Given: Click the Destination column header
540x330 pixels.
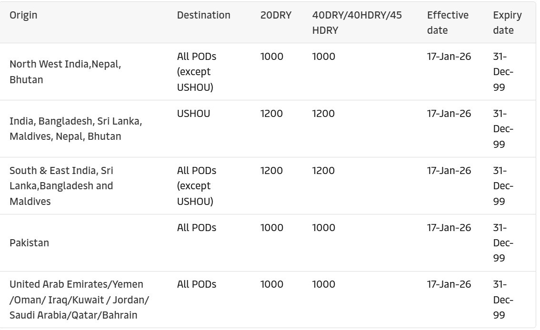Looking at the screenshot, I should pos(203,15).
